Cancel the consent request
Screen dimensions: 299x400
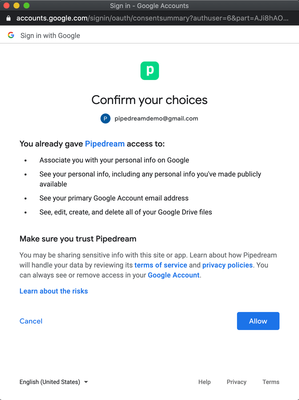click(31, 321)
